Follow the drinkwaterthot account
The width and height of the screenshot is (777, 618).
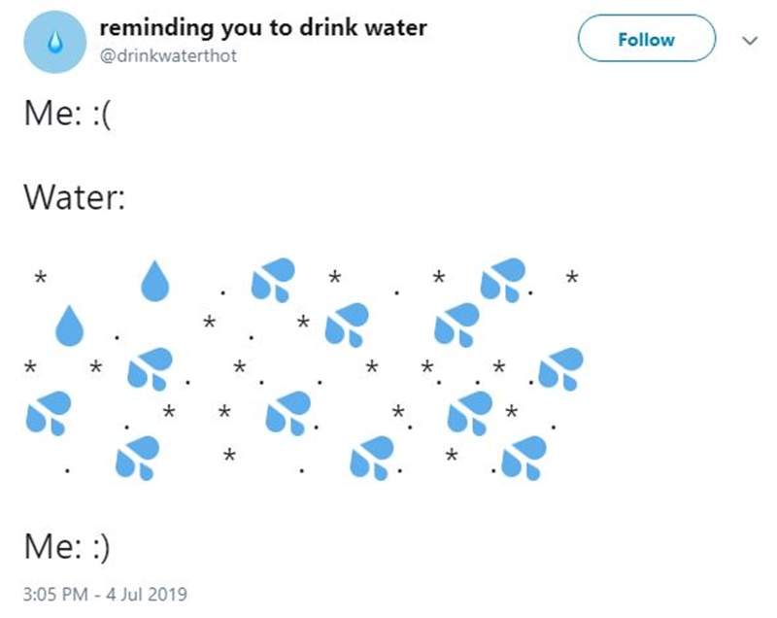[646, 40]
